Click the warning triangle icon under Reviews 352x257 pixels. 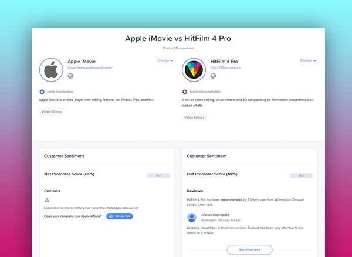pyautogui.click(x=47, y=200)
